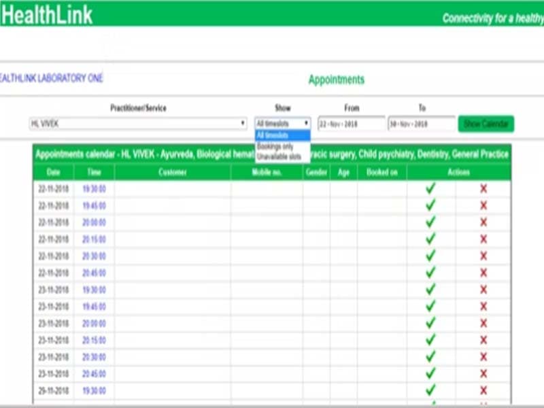544x408 pixels.
Task: Click the From date field
Action: [351, 124]
